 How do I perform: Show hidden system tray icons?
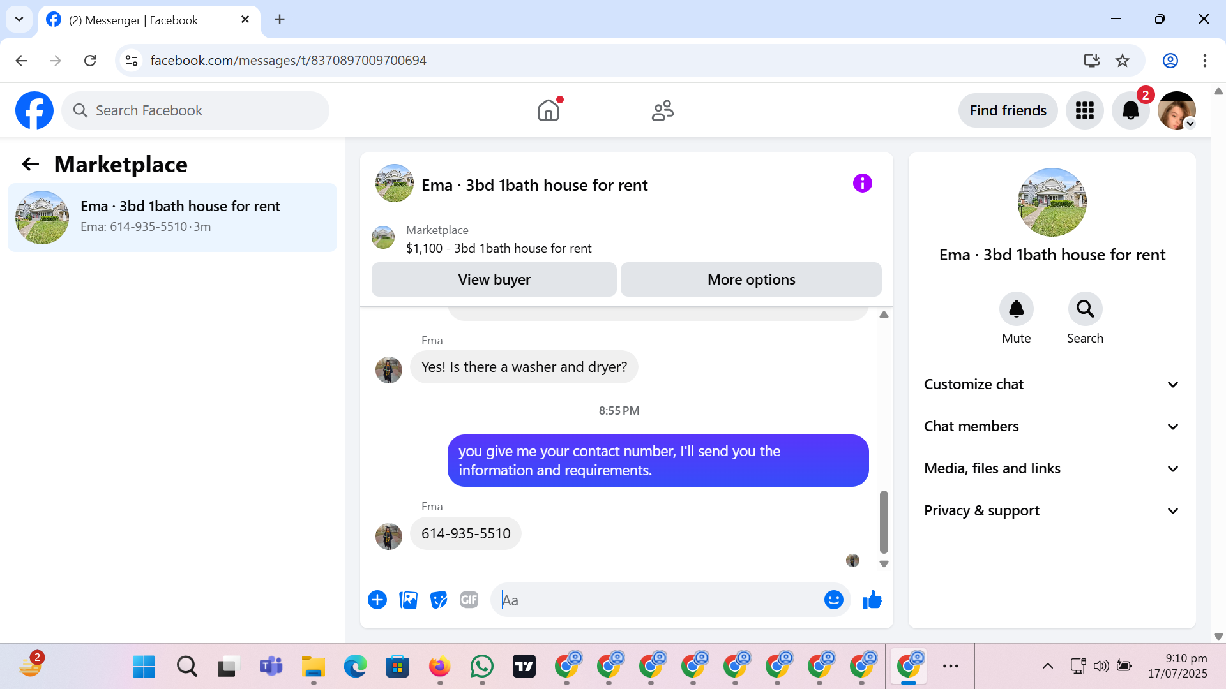(x=1048, y=667)
